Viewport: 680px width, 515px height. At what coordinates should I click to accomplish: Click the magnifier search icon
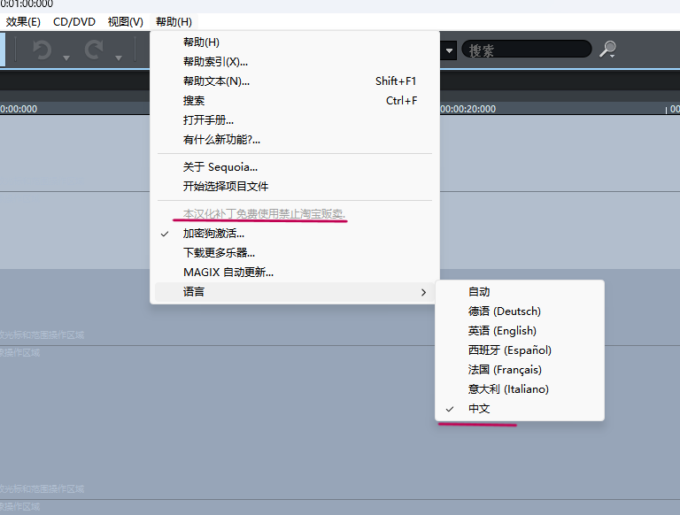coord(607,50)
